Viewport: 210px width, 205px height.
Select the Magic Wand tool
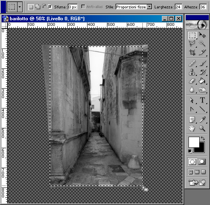[x=202, y=44]
